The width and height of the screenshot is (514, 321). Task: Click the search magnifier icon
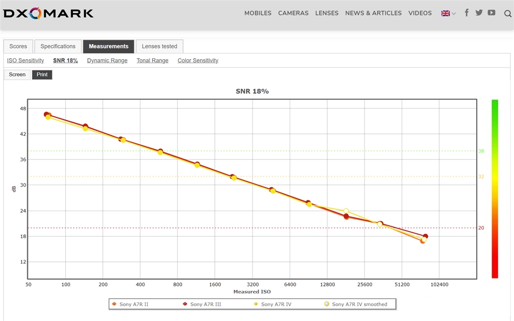(508, 14)
